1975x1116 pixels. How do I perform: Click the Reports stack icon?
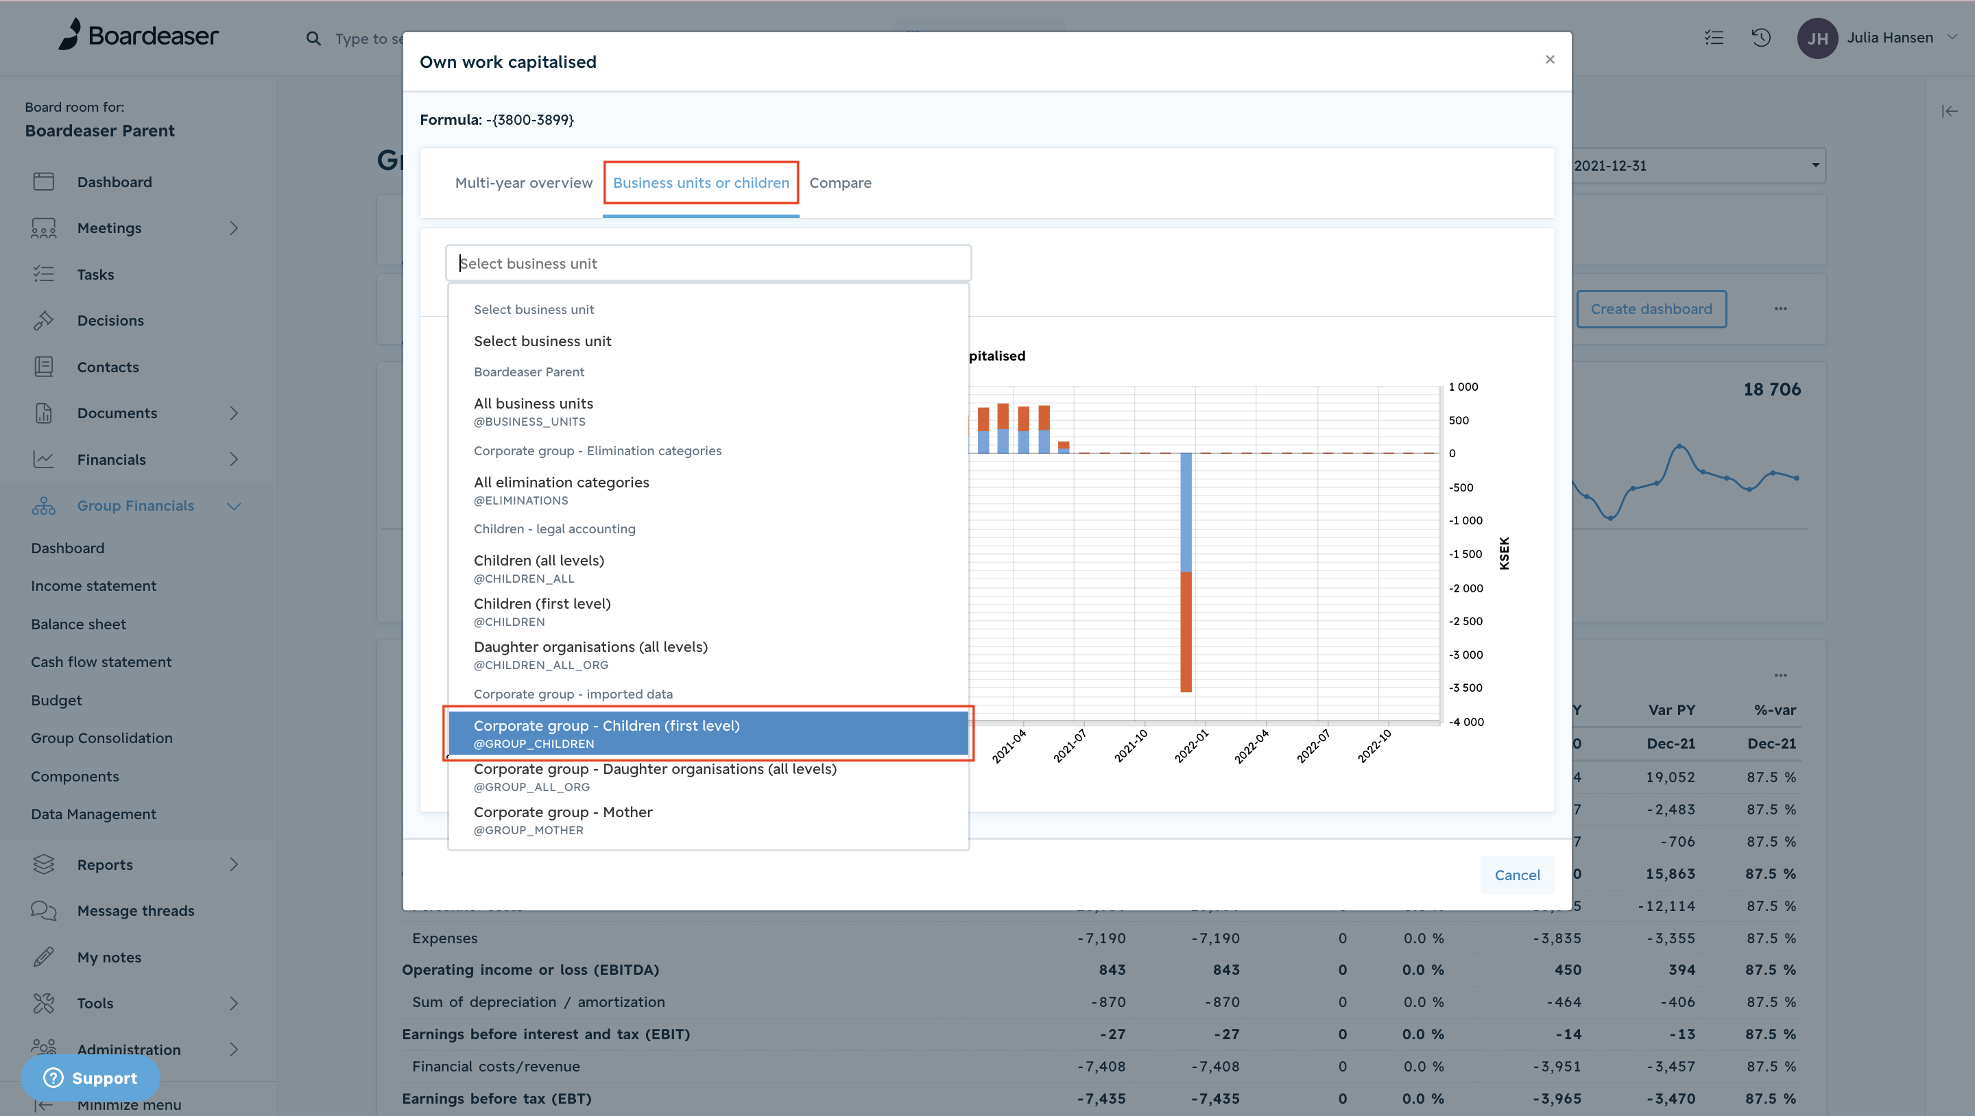(x=44, y=864)
